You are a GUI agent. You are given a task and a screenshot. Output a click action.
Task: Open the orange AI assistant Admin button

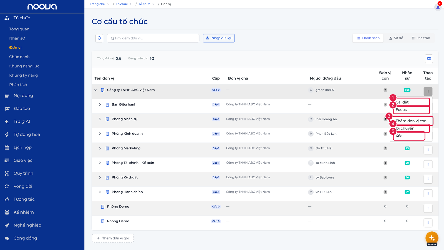(x=432, y=238)
